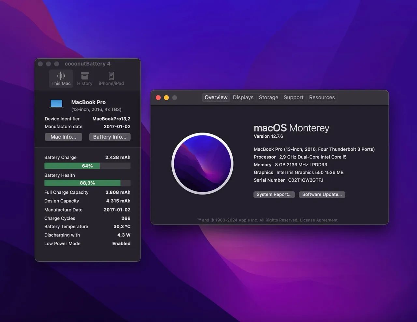417x322 pixels.
Task: Click the "(13-inch, 2016, 4x TB3)" subtitle
Action: [x=96, y=110]
